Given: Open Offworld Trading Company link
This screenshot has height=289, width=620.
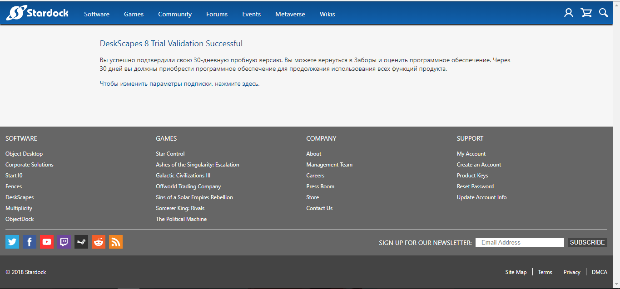Looking at the screenshot, I should [x=188, y=186].
